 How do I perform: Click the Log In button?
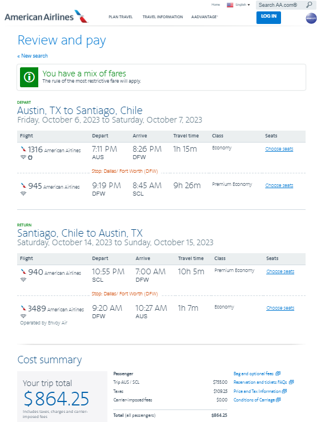click(x=268, y=18)
